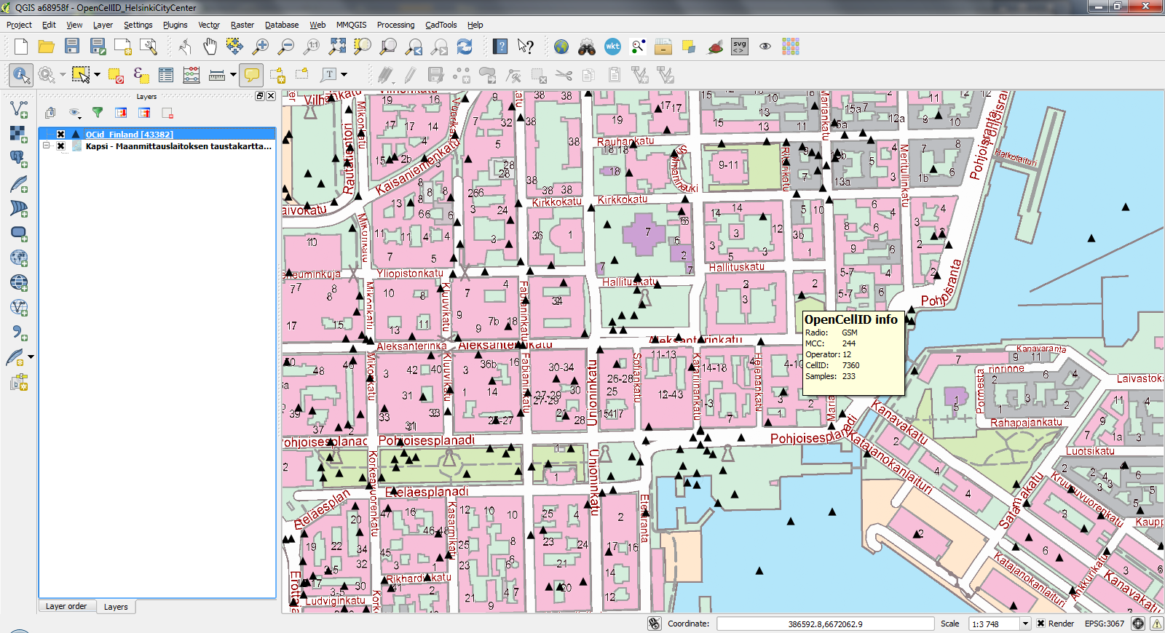Open the Vector menu

point(209,25)
